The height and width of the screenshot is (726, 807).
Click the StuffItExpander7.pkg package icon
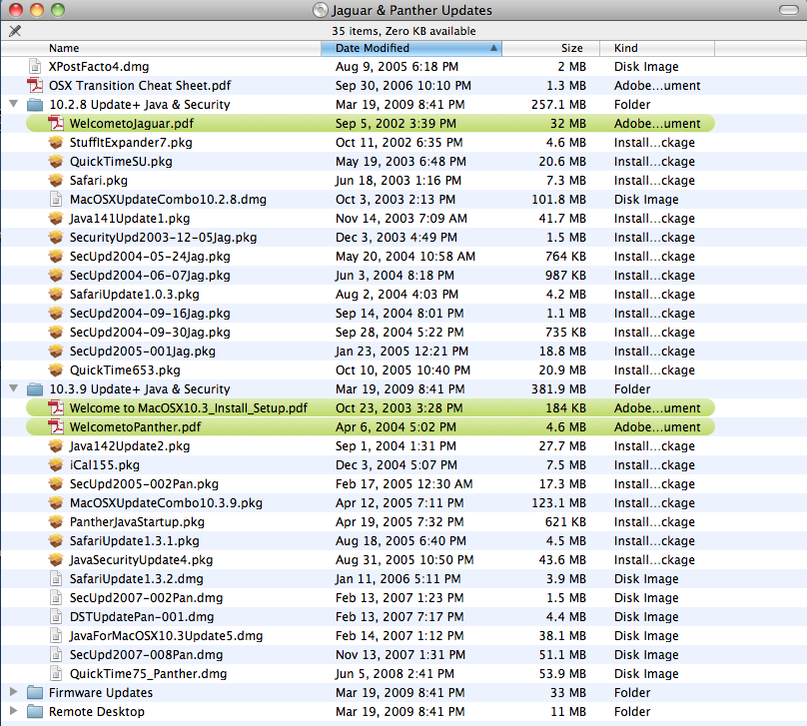pyautogui.click(x=56, y=143)
